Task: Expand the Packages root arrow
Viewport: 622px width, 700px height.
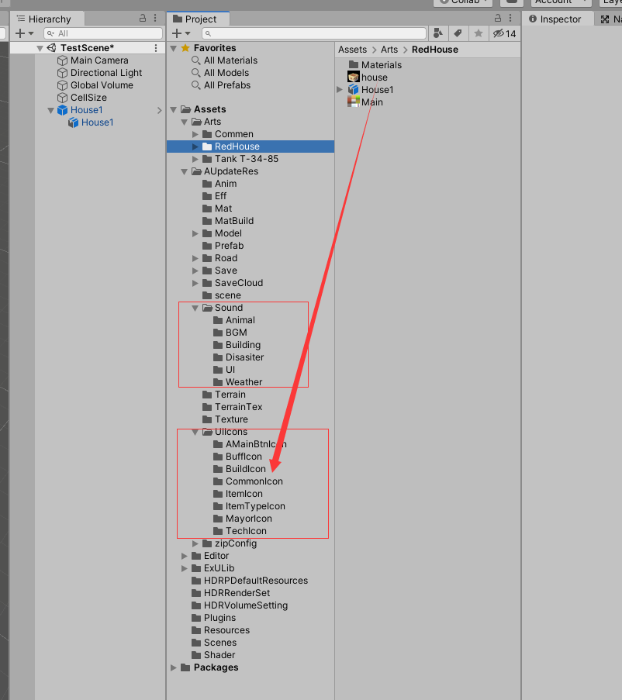Action: point(173,667)
